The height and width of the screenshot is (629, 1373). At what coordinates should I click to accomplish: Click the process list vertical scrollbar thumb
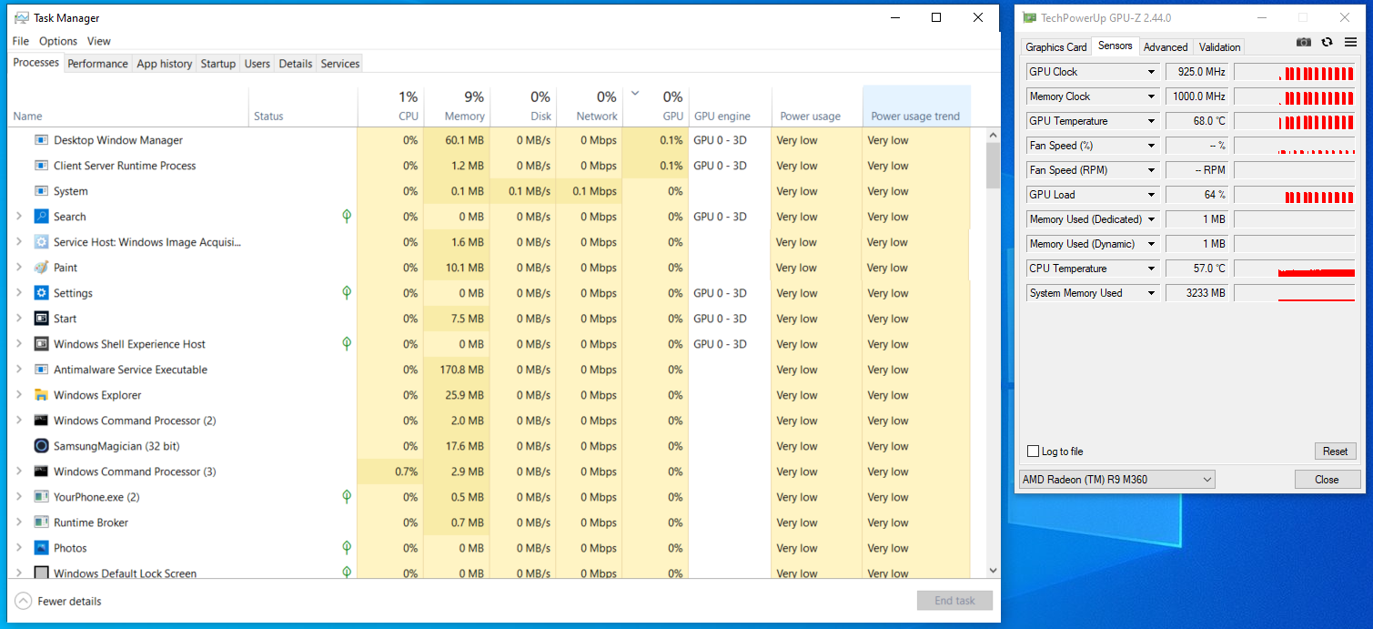click(993, 165)
